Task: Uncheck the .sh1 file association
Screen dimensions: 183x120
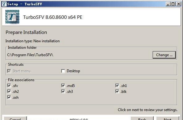Action: click(117, 86)
